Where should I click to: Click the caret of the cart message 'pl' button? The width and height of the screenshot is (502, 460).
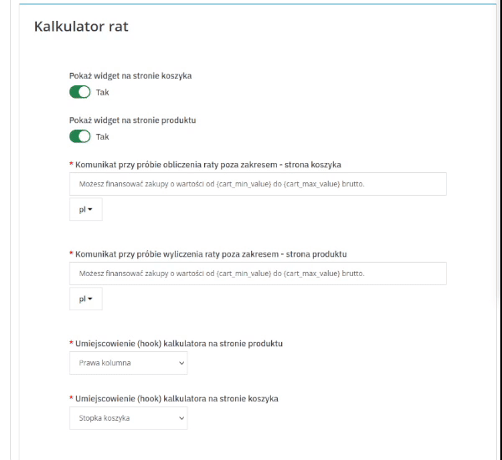(x=90, y=209)
